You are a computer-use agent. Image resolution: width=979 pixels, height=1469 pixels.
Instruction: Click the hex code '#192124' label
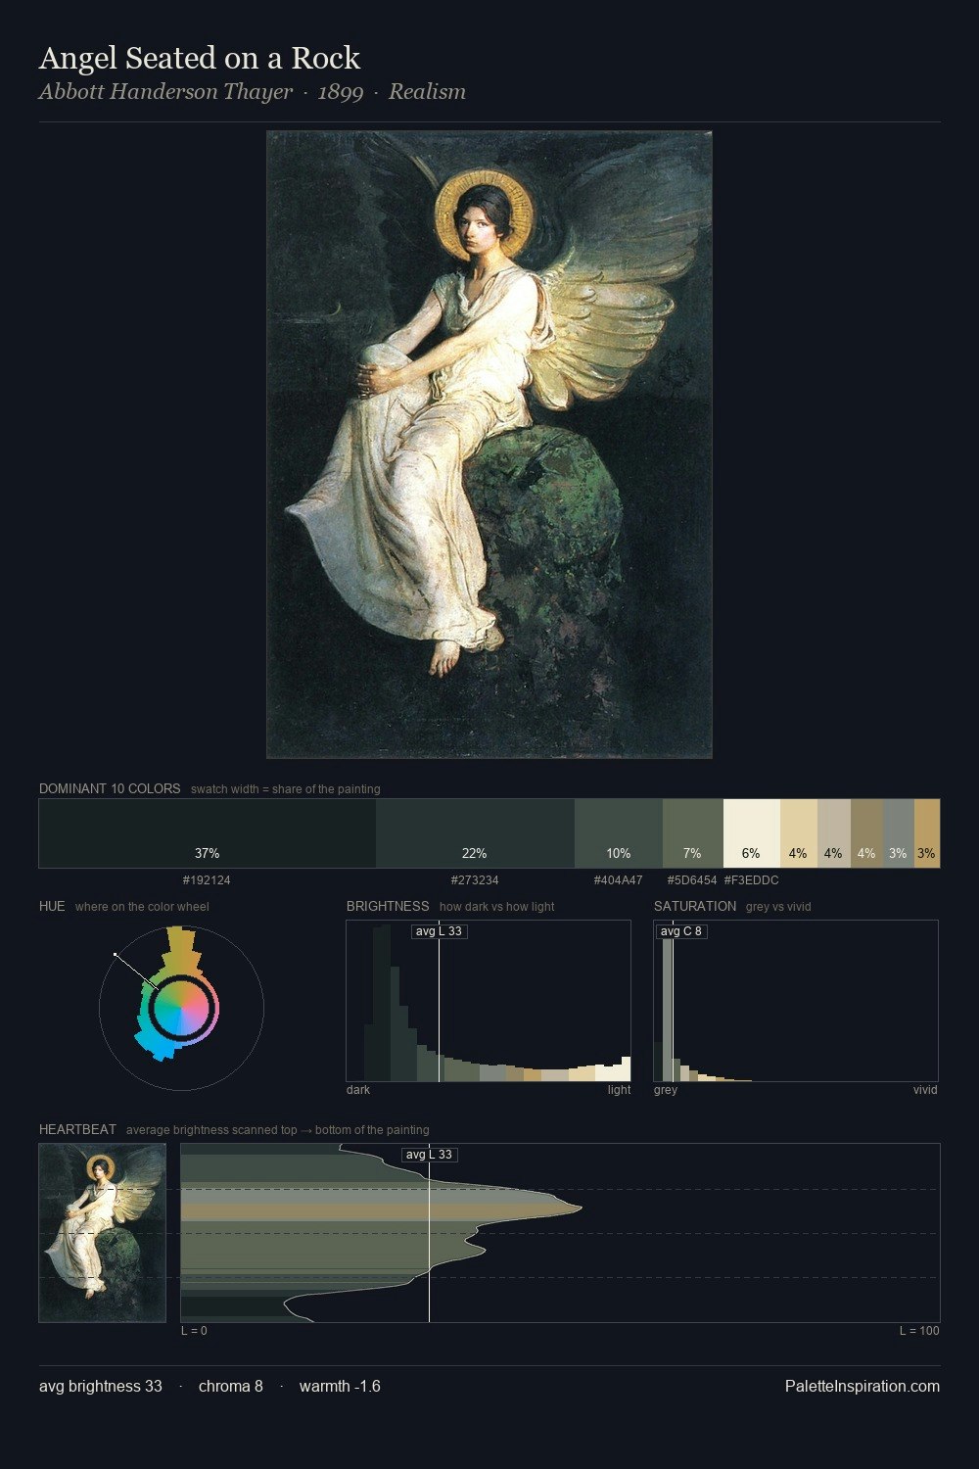click(208, 880)
